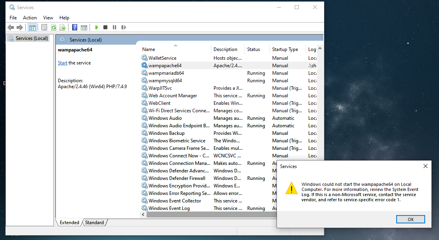Select Windows Event Collector row

point(208,201)
